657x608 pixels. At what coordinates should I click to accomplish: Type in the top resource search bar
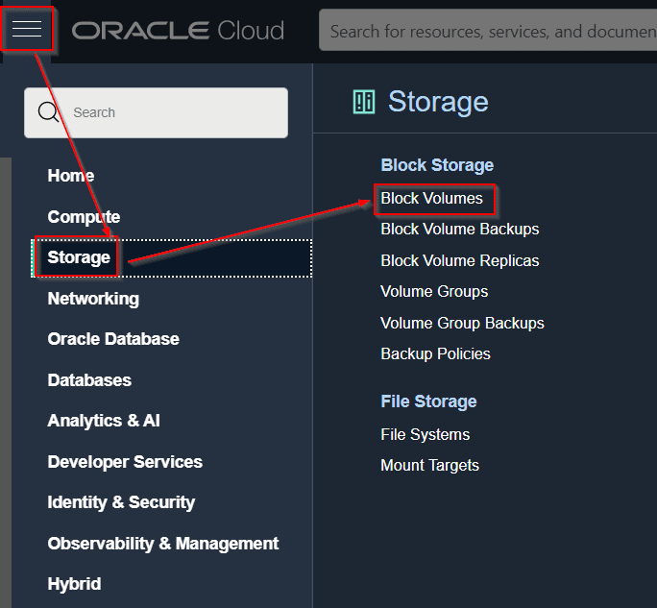(x=490, y=32)
